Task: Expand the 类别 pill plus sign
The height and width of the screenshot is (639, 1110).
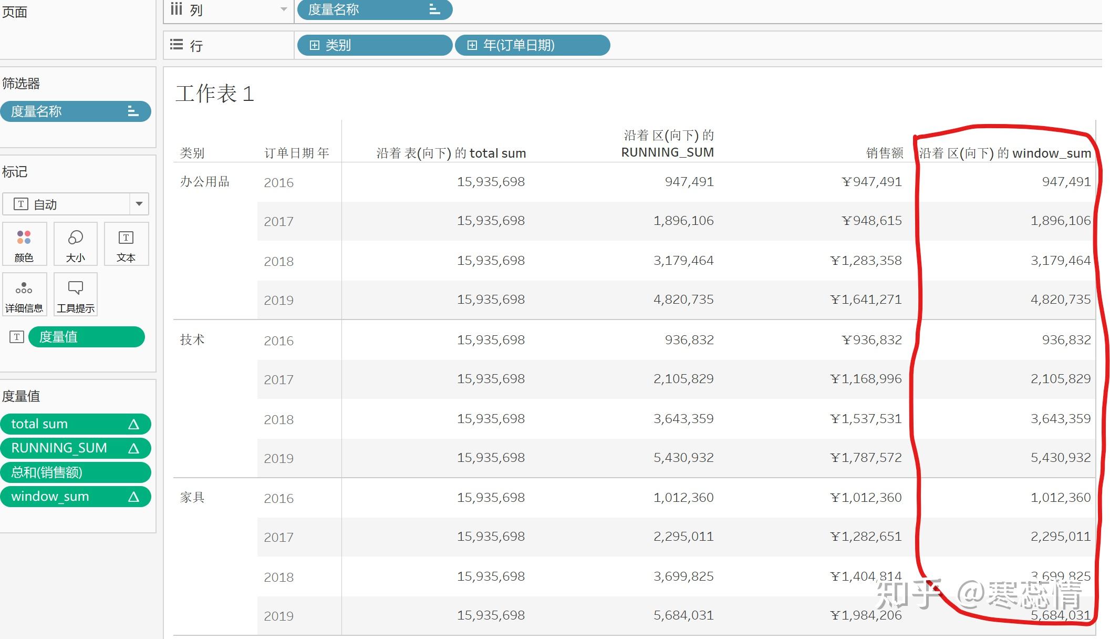Action: click(314, 45)
